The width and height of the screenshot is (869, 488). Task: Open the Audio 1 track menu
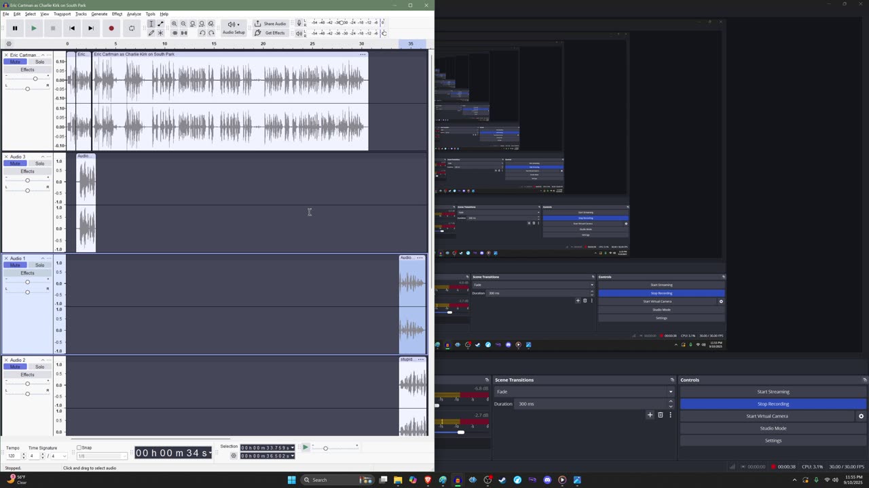pos(48,258)
